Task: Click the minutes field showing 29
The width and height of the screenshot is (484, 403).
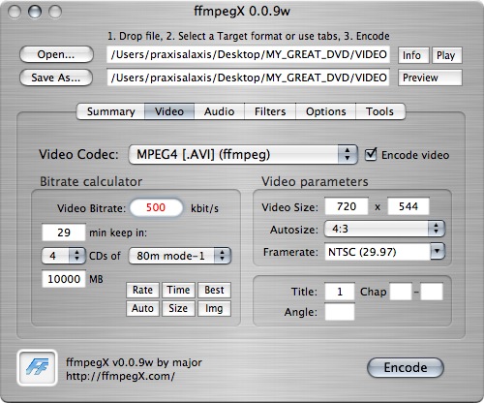Action: (64, 232)
